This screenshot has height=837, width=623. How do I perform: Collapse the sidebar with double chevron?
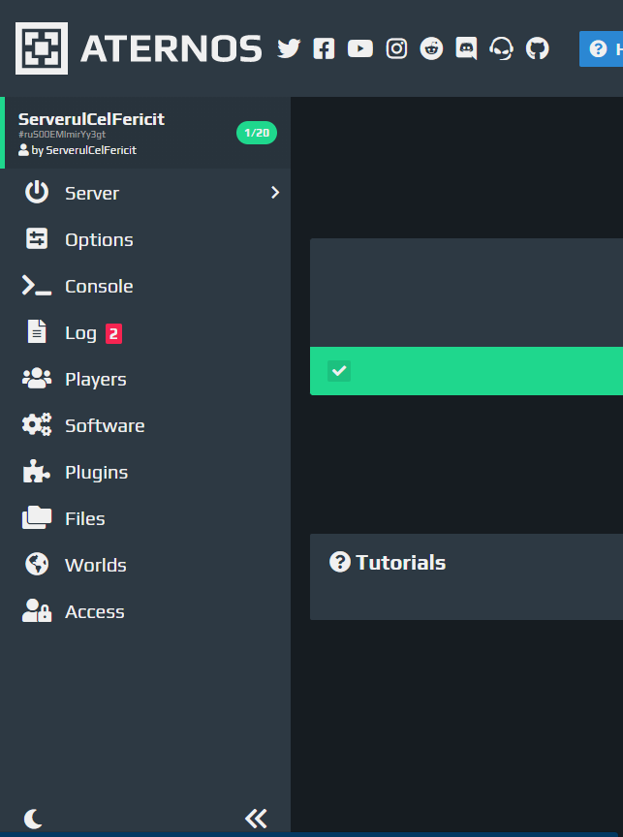click(256, 819)
